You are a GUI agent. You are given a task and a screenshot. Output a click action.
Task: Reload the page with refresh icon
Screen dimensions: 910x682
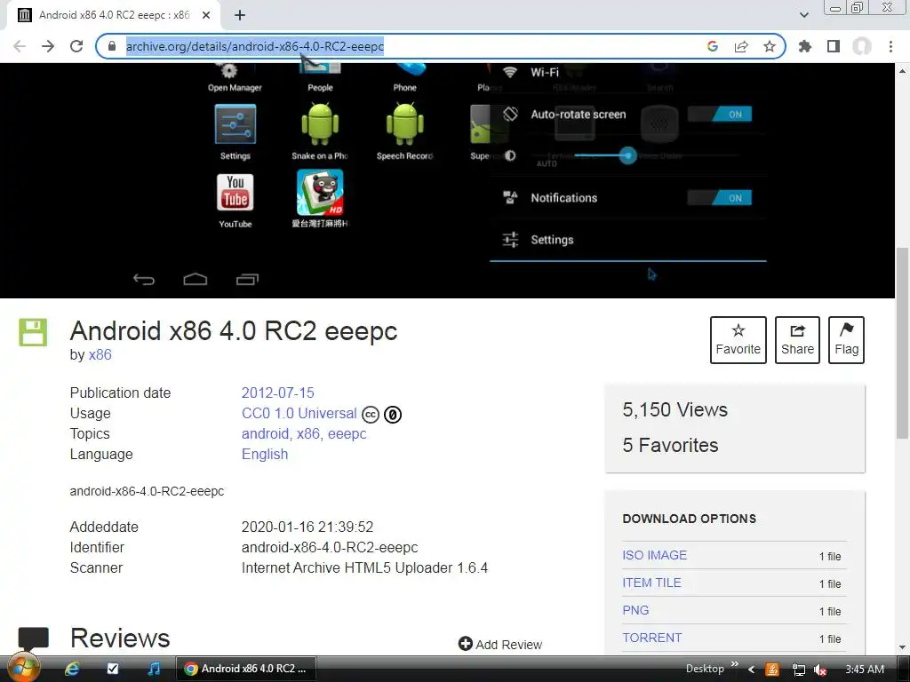coord(76,46)
